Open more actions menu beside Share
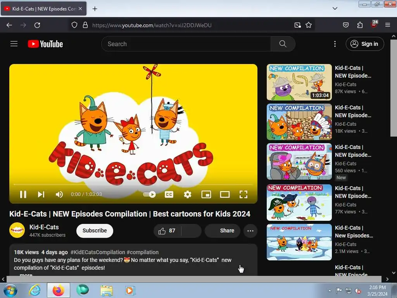Screen dimensions: 397x298 point(250,230)
